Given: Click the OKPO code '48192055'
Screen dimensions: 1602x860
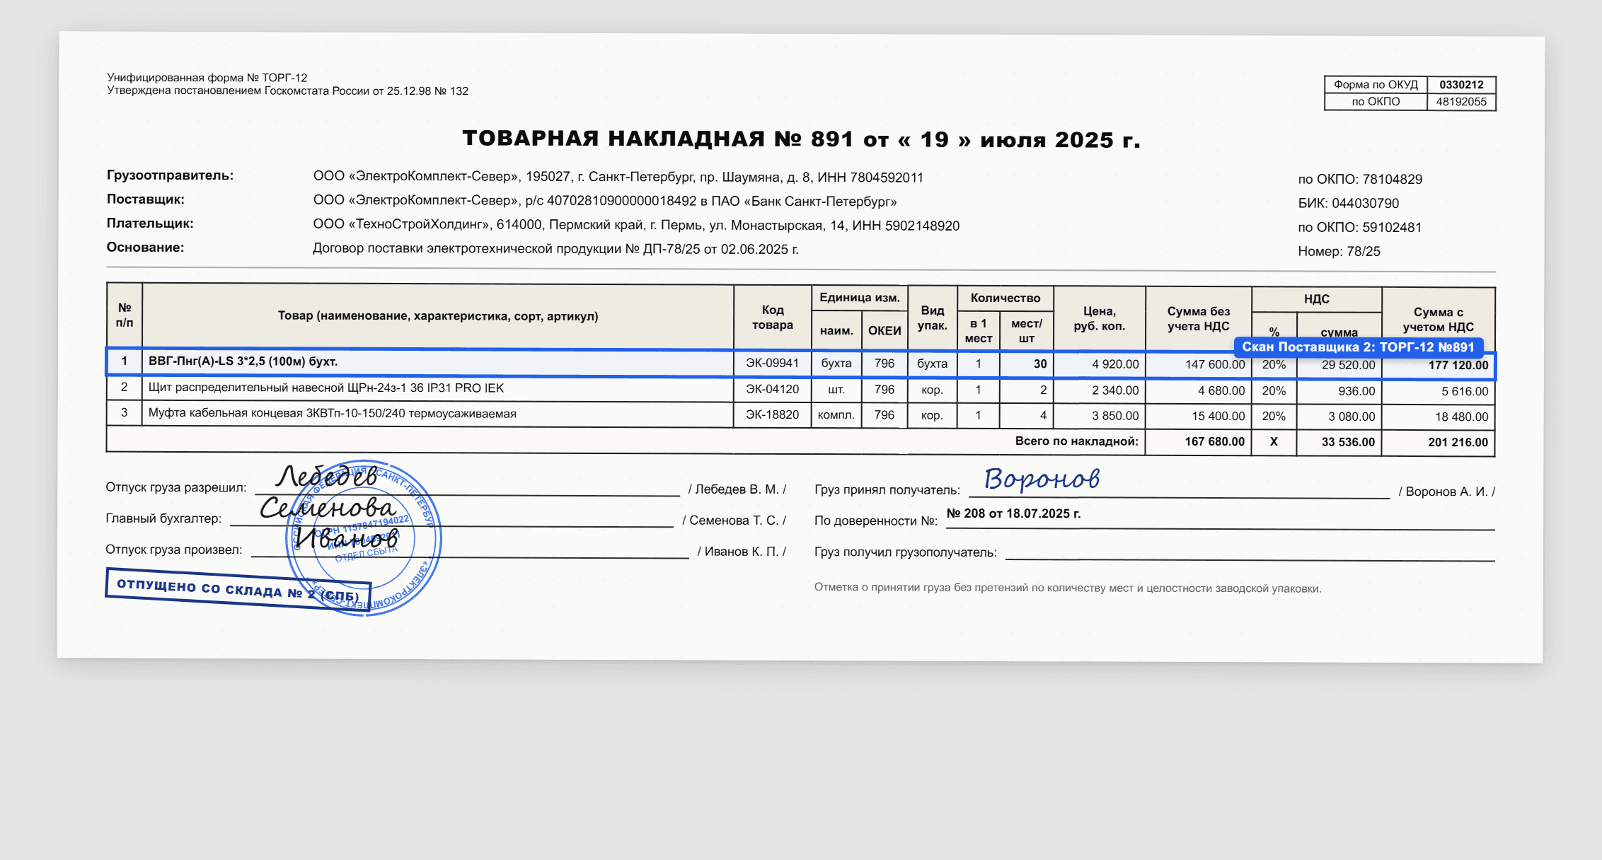Looking at the screenshot, I should (x=1461, y=102).
